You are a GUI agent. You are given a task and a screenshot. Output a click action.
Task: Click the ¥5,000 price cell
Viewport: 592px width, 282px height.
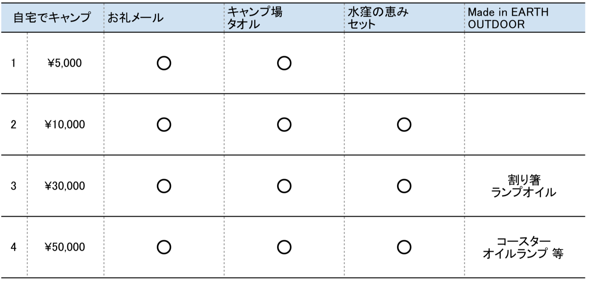pos(65,63)
